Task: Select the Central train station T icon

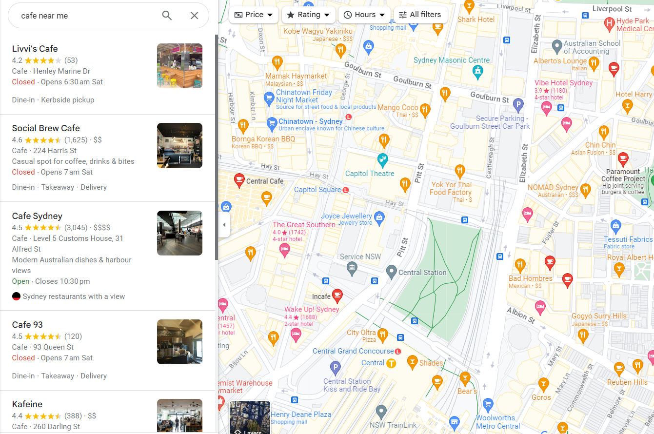Action: pyautogui.click(x=391, y=363)
